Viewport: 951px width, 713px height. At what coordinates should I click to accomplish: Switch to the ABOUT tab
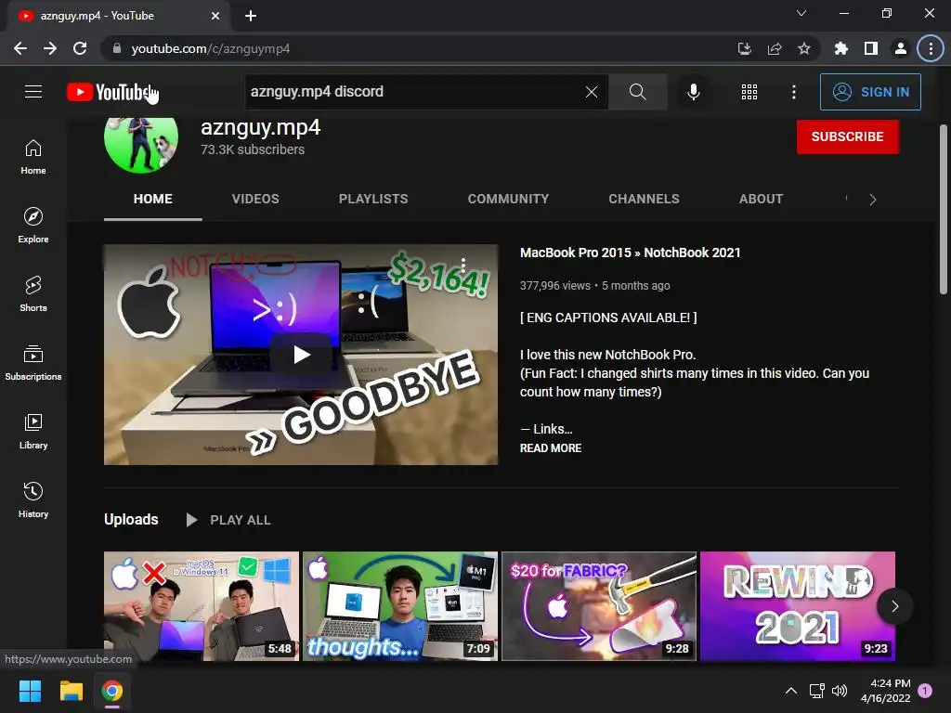[761, 199]
